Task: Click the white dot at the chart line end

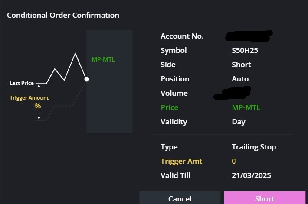Action: [87, 79]
